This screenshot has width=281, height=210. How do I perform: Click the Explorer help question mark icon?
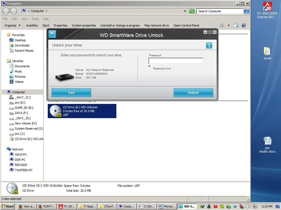(x=244, y=25)
